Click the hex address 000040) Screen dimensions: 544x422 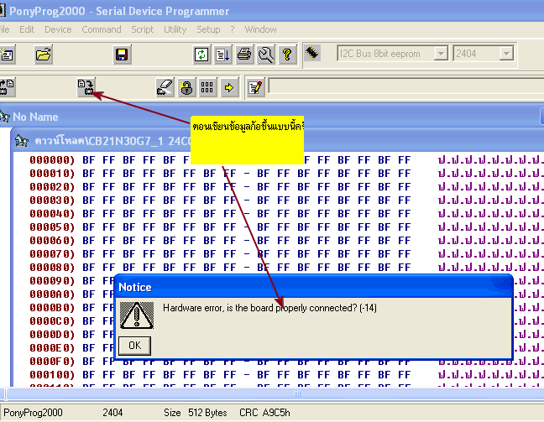click(x=52, y=214)
